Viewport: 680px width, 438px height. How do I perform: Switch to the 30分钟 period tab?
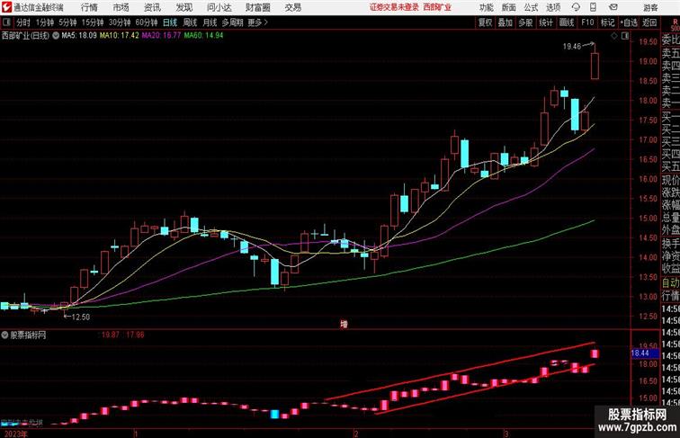tap(120, 22)
